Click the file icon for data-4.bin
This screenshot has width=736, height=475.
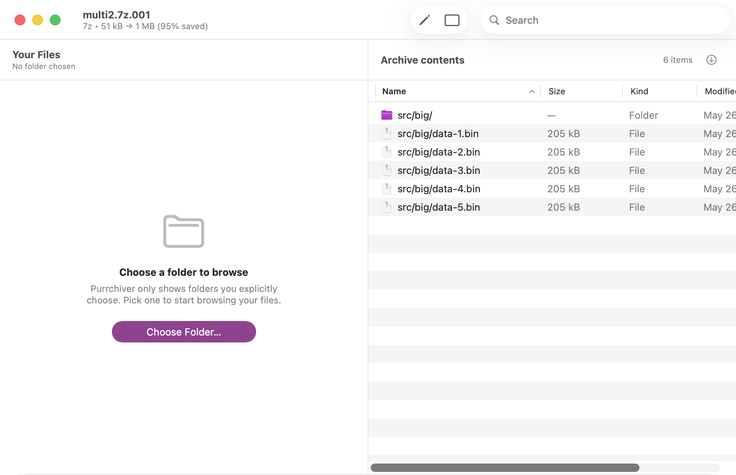(x=387, y=188)
